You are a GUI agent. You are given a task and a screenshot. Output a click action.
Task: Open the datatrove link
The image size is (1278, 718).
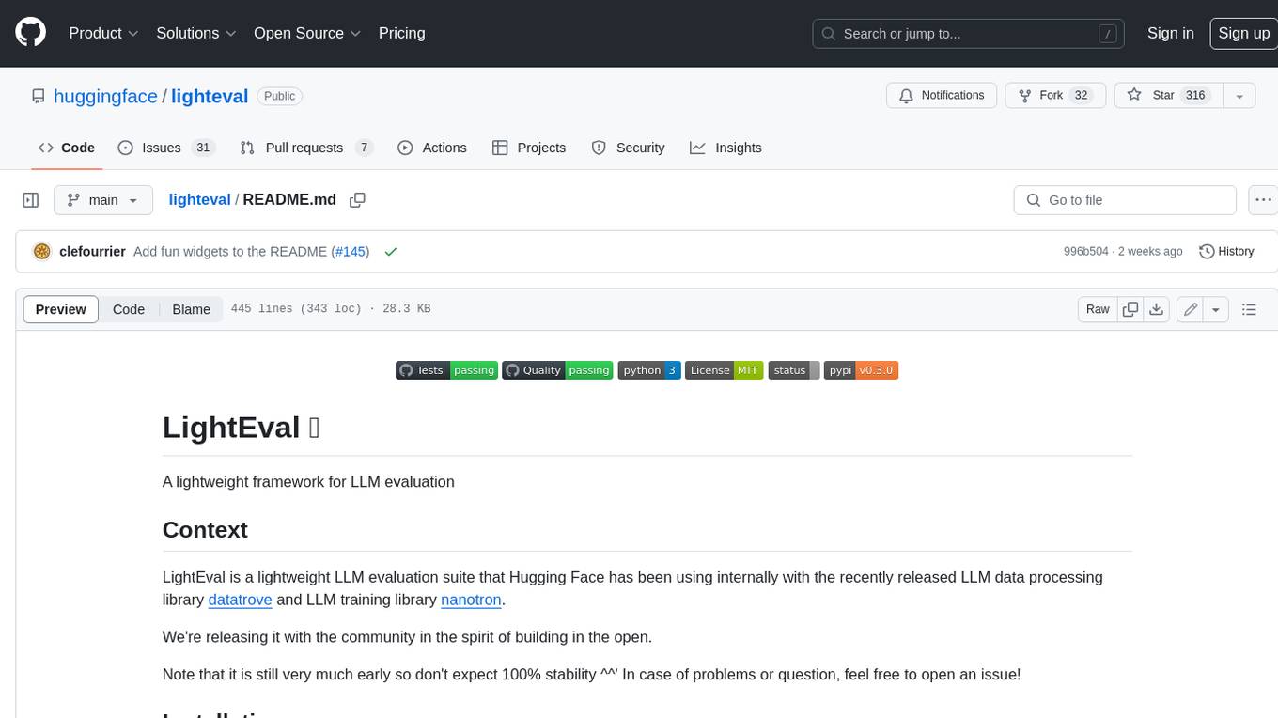click(x=240, y=600)
